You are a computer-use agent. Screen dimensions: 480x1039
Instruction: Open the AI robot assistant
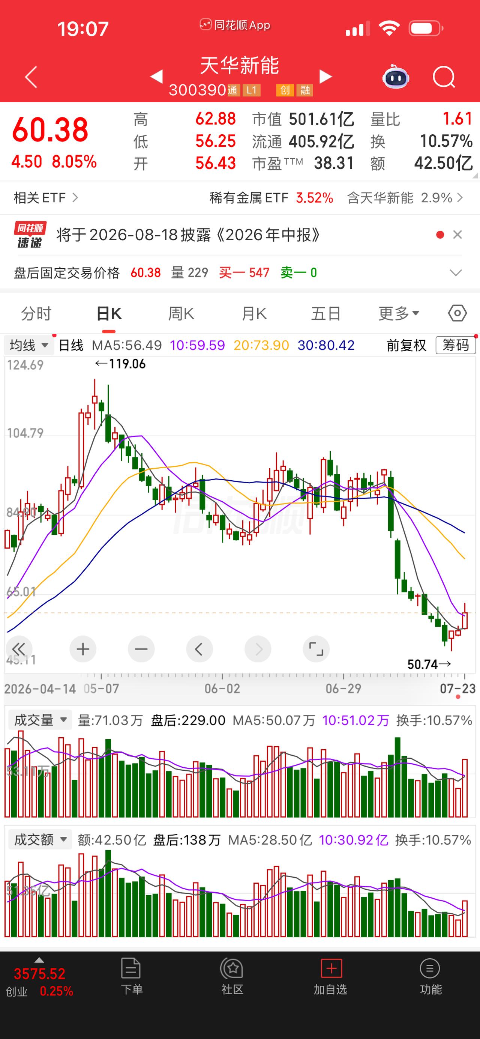(x=395, y=77)
